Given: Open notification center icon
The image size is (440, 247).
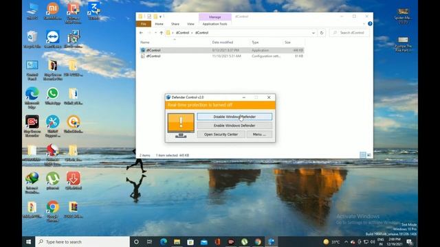Looking at the screenshot, I should (410, 242).
